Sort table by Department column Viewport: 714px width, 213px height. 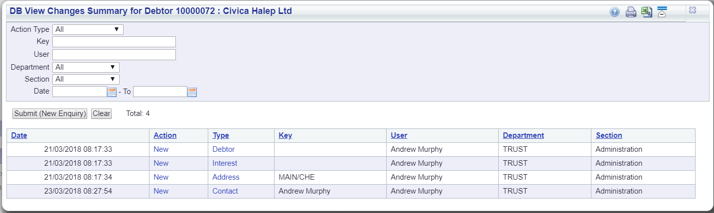pos(523,135)
